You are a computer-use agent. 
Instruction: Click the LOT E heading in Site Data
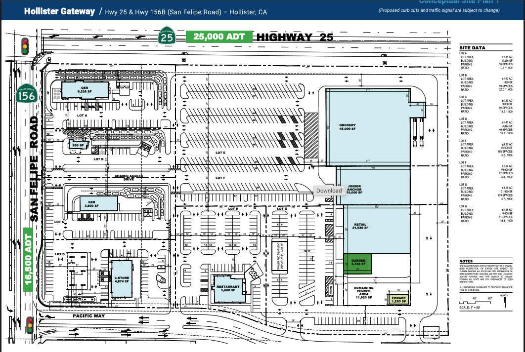tap(463, 141)
